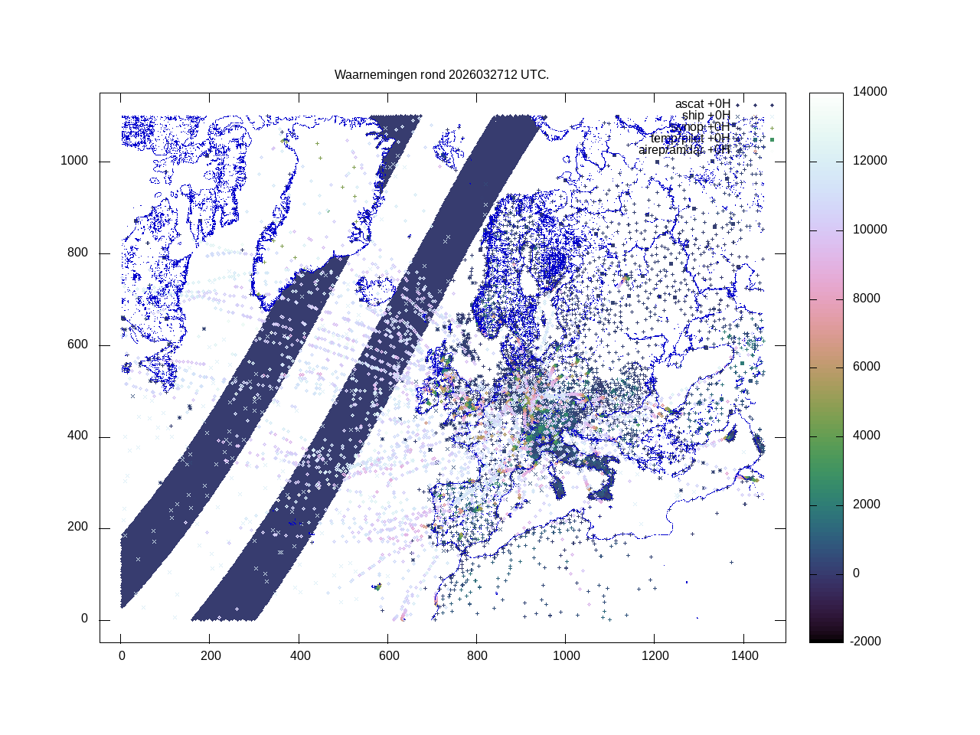Click the rightmost ascat diamond legend marker
This screenshot has width=980, height=735.
pyautogui.click(x=772, y=105)
